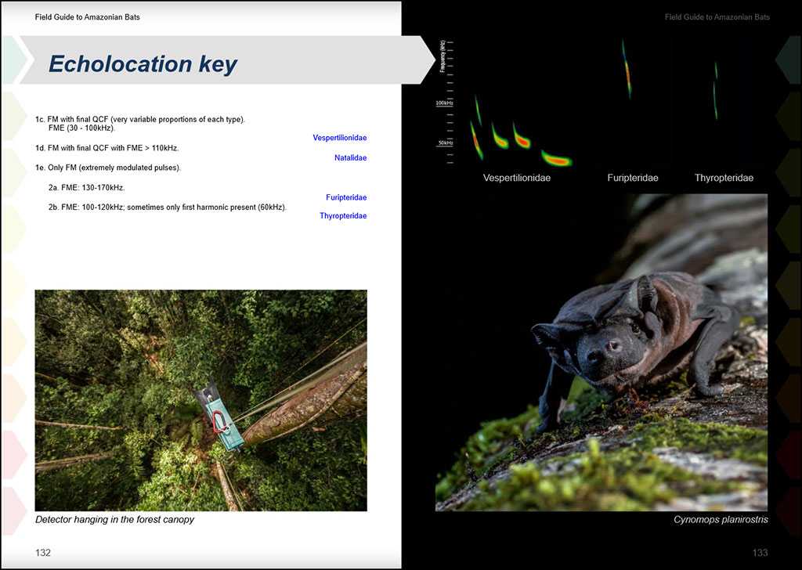The image size is (802, 570).
Task: Click the blue Vespertilionidae link in the key
Action: point(339,138)
